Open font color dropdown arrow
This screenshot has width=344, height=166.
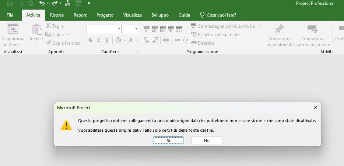137,40
